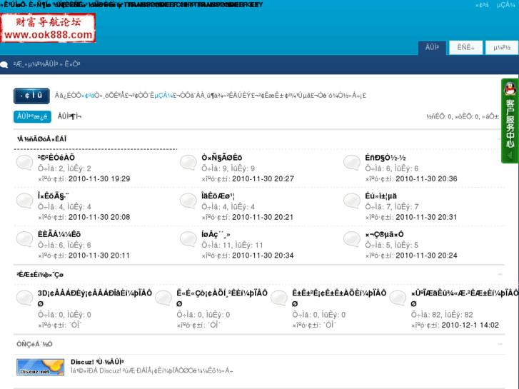Click the first link at page top right
This screenshot has width=519, height=389.
pyautogui.click(x=482, y=5)
